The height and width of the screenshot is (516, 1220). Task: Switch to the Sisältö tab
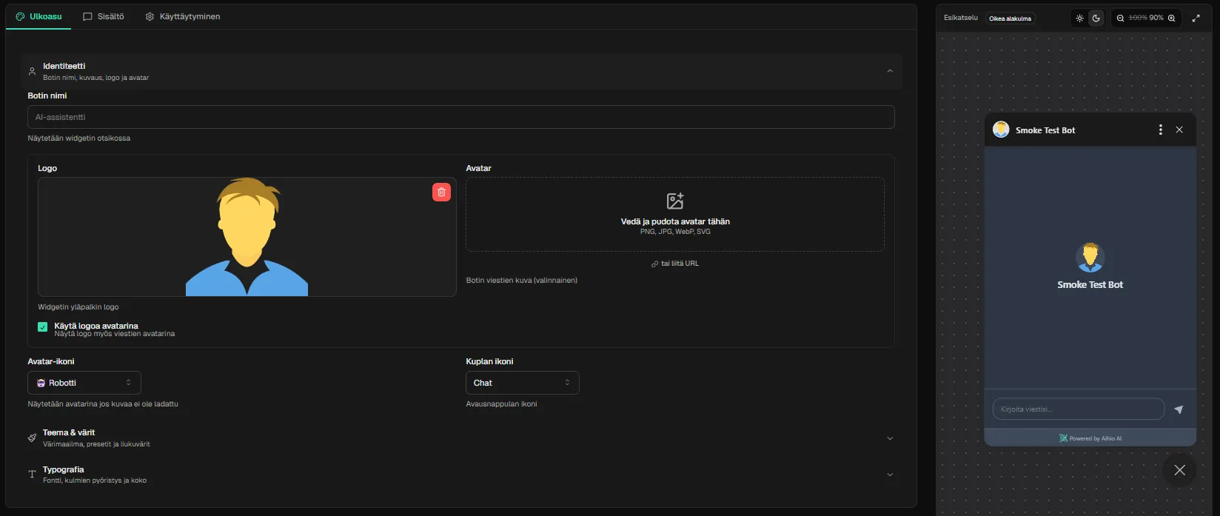point(104,16)
